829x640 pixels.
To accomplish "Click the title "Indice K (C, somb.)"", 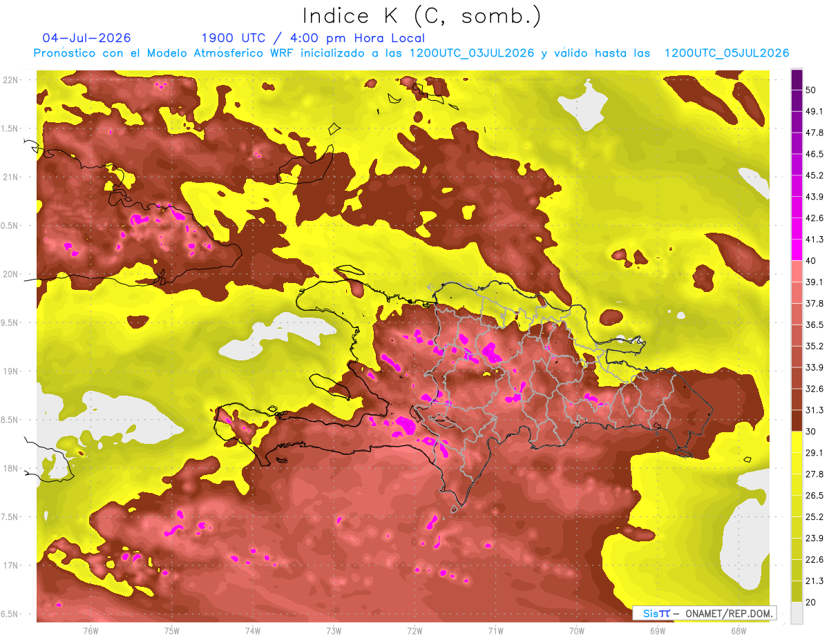I will point(421,16).
